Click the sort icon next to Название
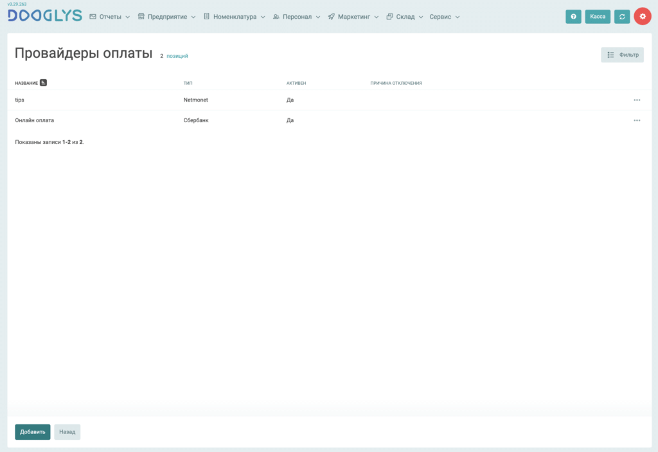Image resolution: width=658 pixels, height=452 pixels. pos(43,83)
